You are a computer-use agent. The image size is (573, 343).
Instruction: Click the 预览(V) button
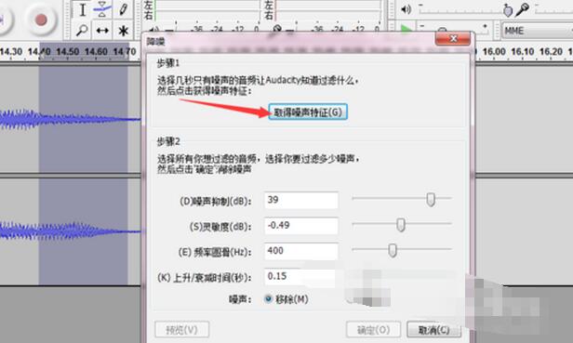182,330
